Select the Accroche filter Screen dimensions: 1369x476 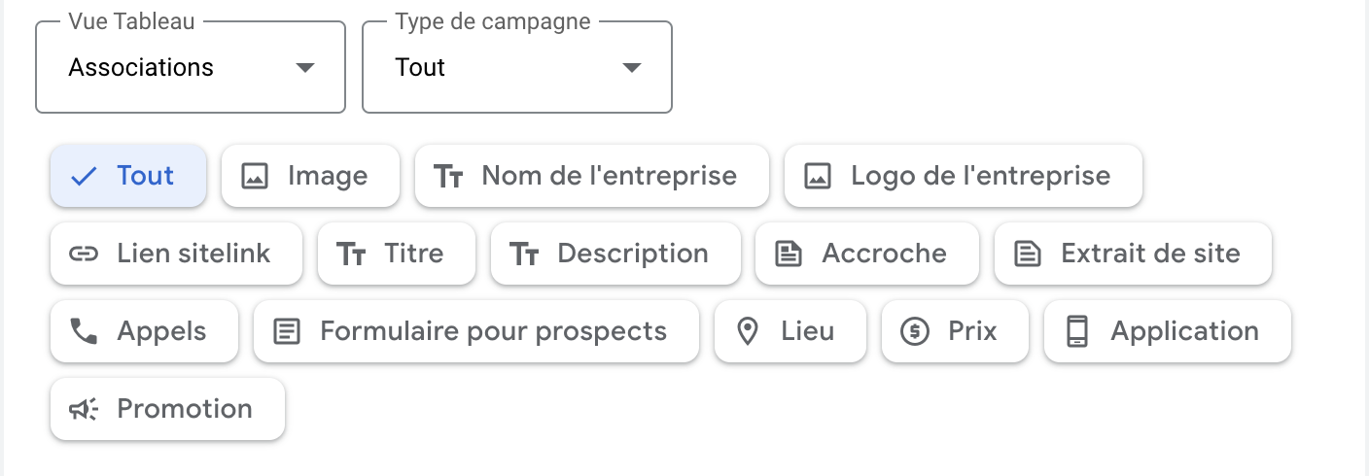coord(867,254)
